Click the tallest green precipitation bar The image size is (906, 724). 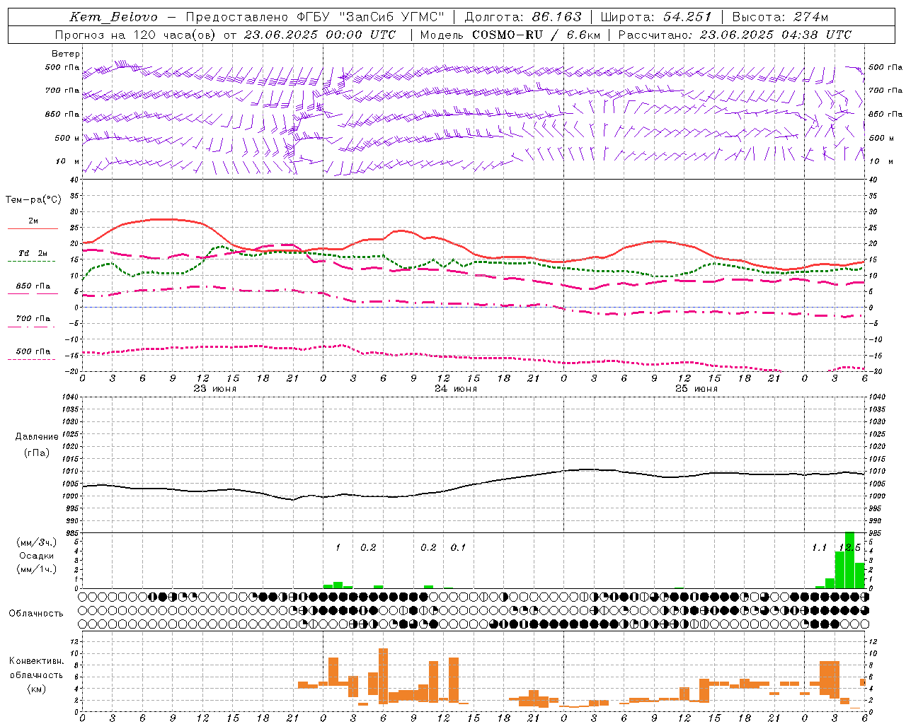(x=849, y=560)
